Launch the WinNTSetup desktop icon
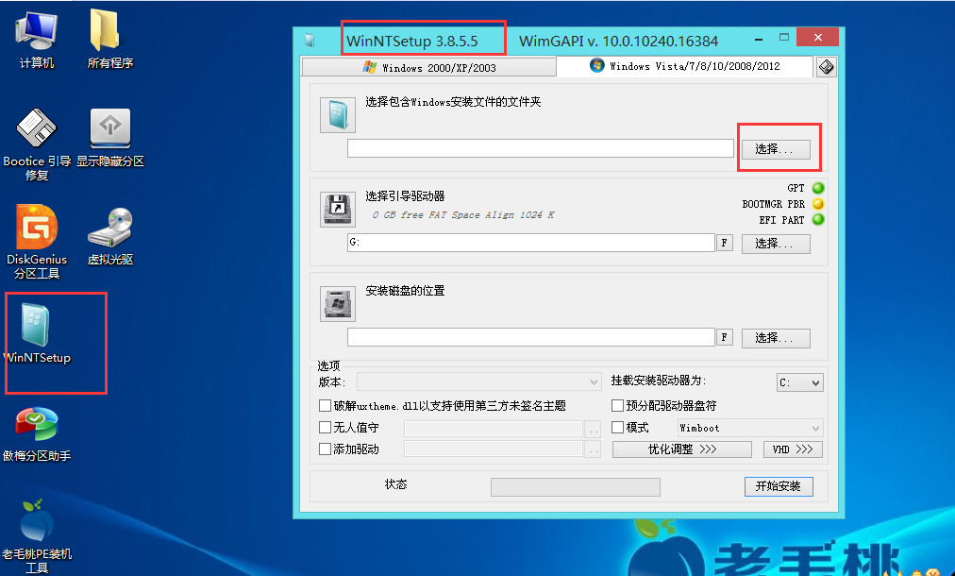This screenshot has width=955, height=576. 37,333
